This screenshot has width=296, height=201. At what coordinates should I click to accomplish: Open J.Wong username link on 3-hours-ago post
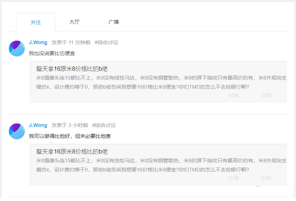coord(38,125)
